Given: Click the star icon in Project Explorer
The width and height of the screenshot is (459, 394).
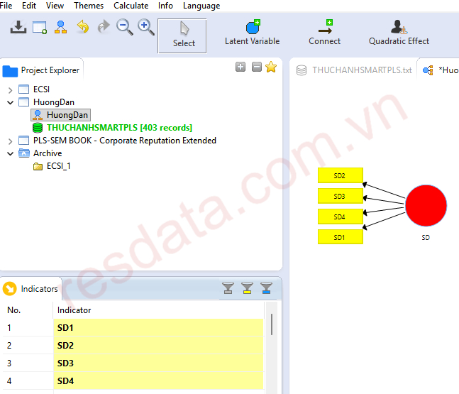Looking at the screenshot, I should click(270, 67).
